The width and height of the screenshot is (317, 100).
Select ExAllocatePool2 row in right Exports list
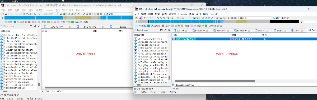click(244, 39)
